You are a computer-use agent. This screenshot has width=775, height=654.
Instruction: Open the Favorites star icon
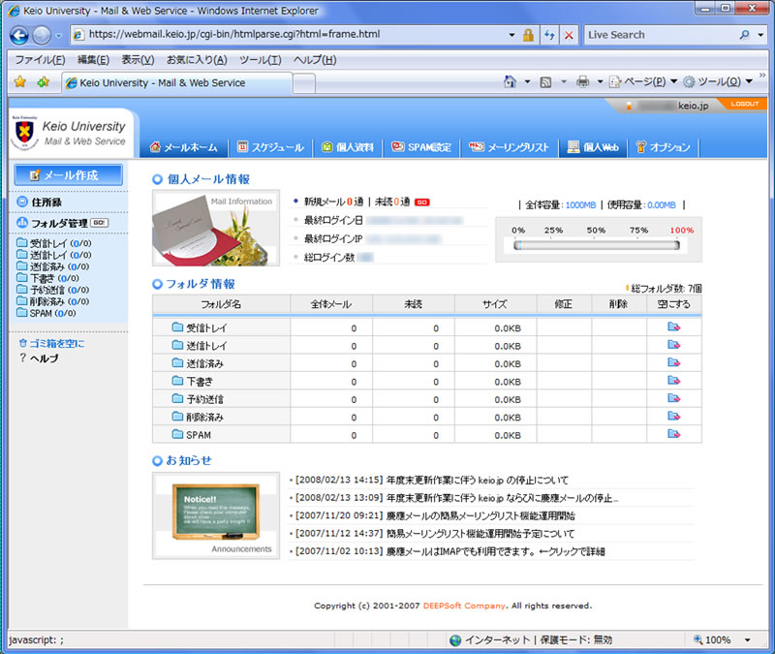18,82
